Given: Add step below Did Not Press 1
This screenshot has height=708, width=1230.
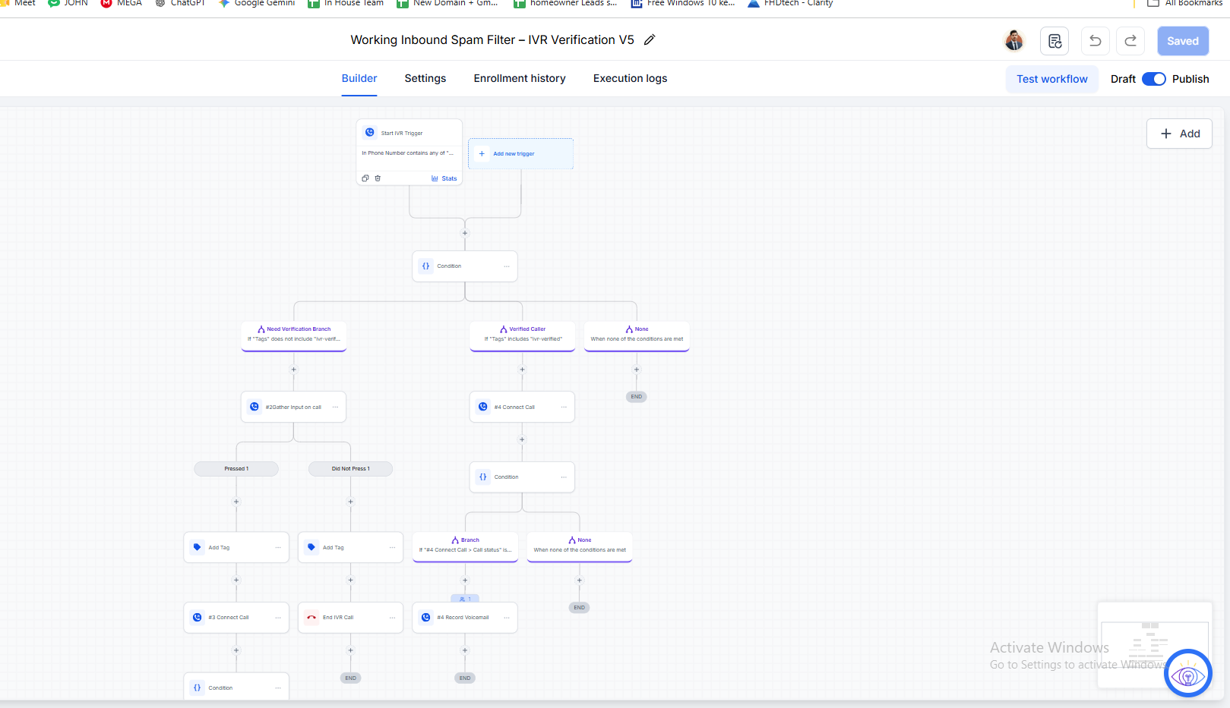Looking at the screenshot, I should point(350,502).
